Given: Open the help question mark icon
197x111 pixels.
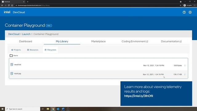Looking at the screenshot, I should (x=184, y=12).
